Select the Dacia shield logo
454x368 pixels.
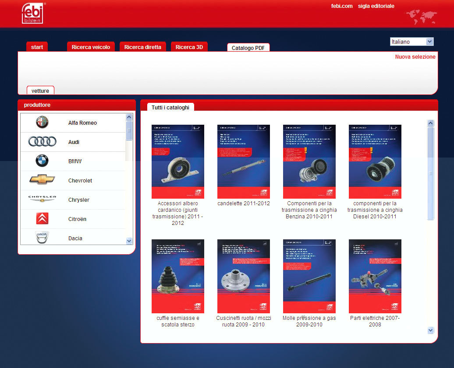pyautogui.click(x=42, y=237)
